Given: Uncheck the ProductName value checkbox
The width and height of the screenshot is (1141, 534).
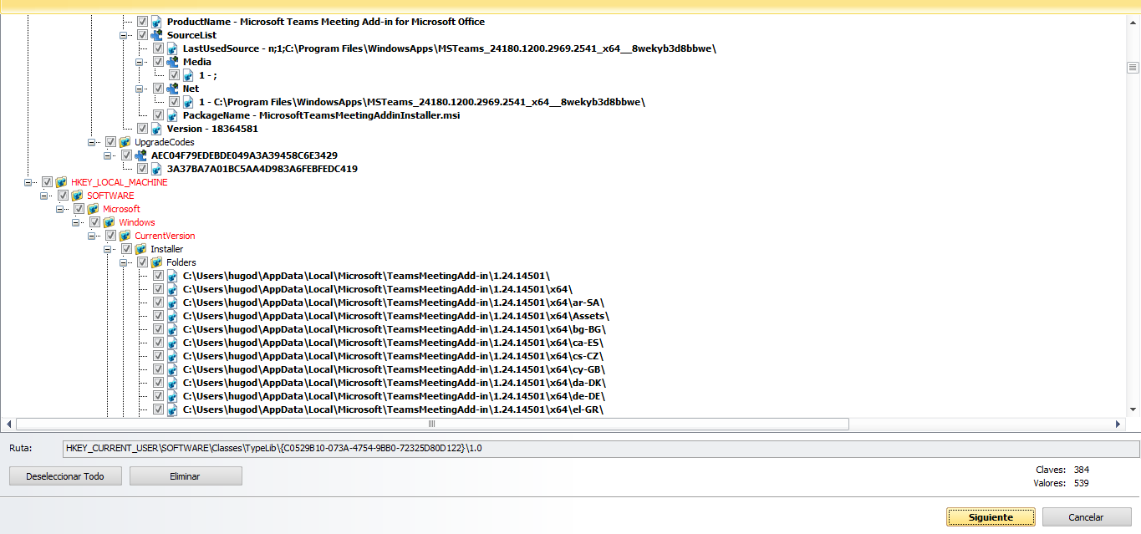Looking at the screenshot, I should point(142,22).
